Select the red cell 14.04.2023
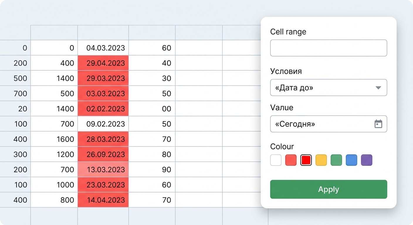 click(103, 200)
